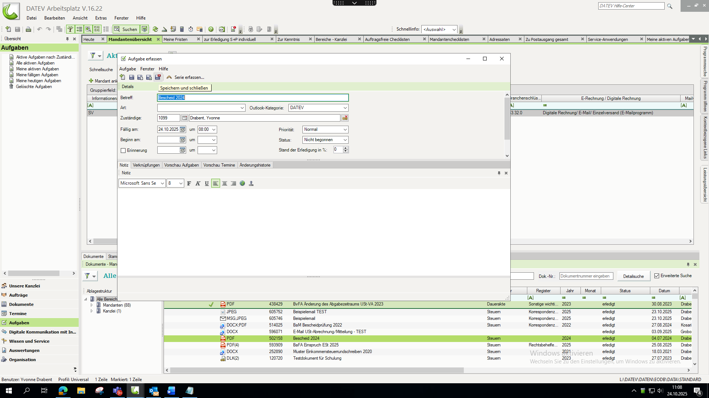Toggle bold formatting in Notiz toolbar

pyautogui.click(x=189, y=184)
